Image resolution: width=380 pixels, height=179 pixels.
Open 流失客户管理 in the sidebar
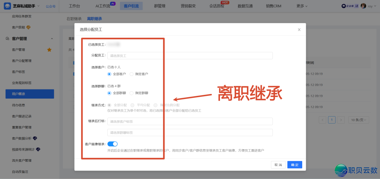(x=22, y=160)
